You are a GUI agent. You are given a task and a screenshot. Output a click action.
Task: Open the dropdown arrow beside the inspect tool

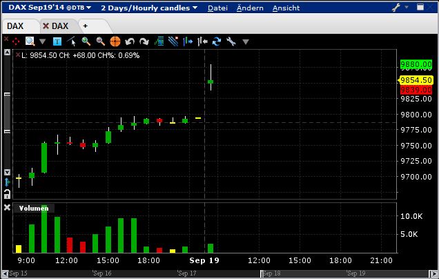coord(42,42)
